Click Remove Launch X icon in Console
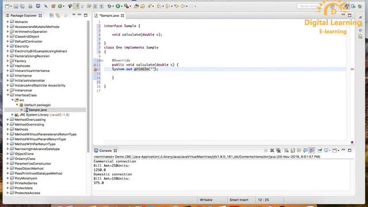 point(272,151)
